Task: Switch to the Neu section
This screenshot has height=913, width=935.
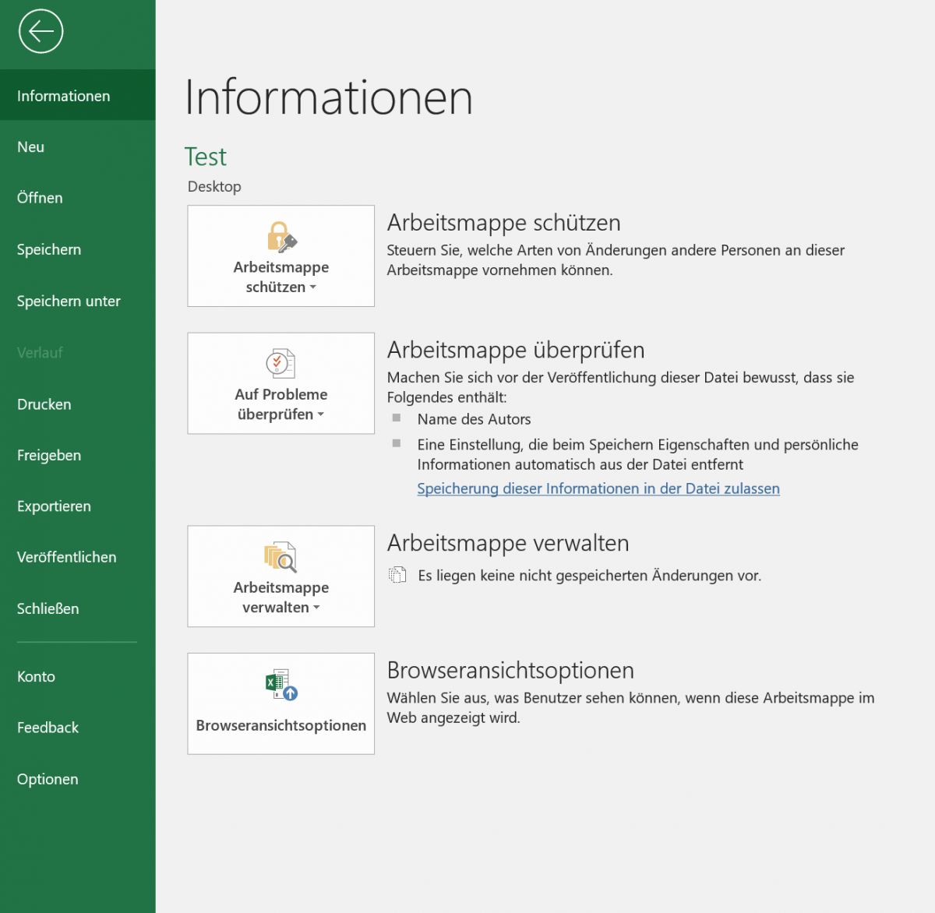Action: point(30,146)
